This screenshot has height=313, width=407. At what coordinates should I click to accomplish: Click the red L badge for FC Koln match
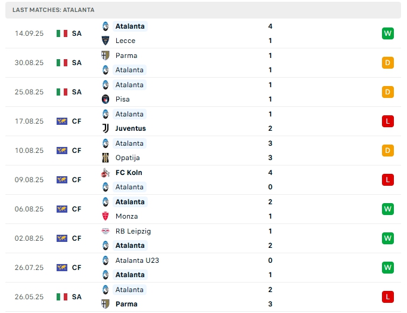388,180
